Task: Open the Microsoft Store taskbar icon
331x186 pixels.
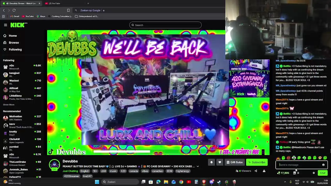Action: click(x=151, y=182)
